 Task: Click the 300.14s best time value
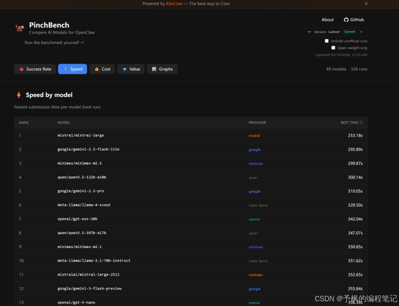tap(355, 178)
